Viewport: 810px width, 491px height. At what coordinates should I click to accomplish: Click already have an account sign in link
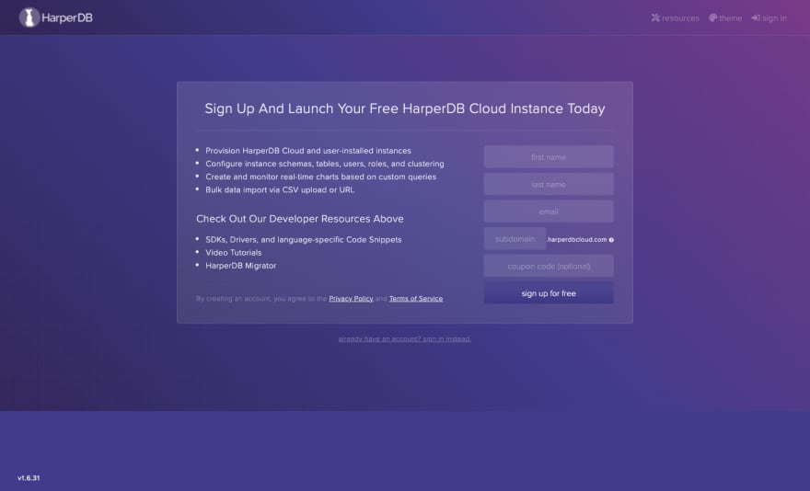(x=404, y=339)
